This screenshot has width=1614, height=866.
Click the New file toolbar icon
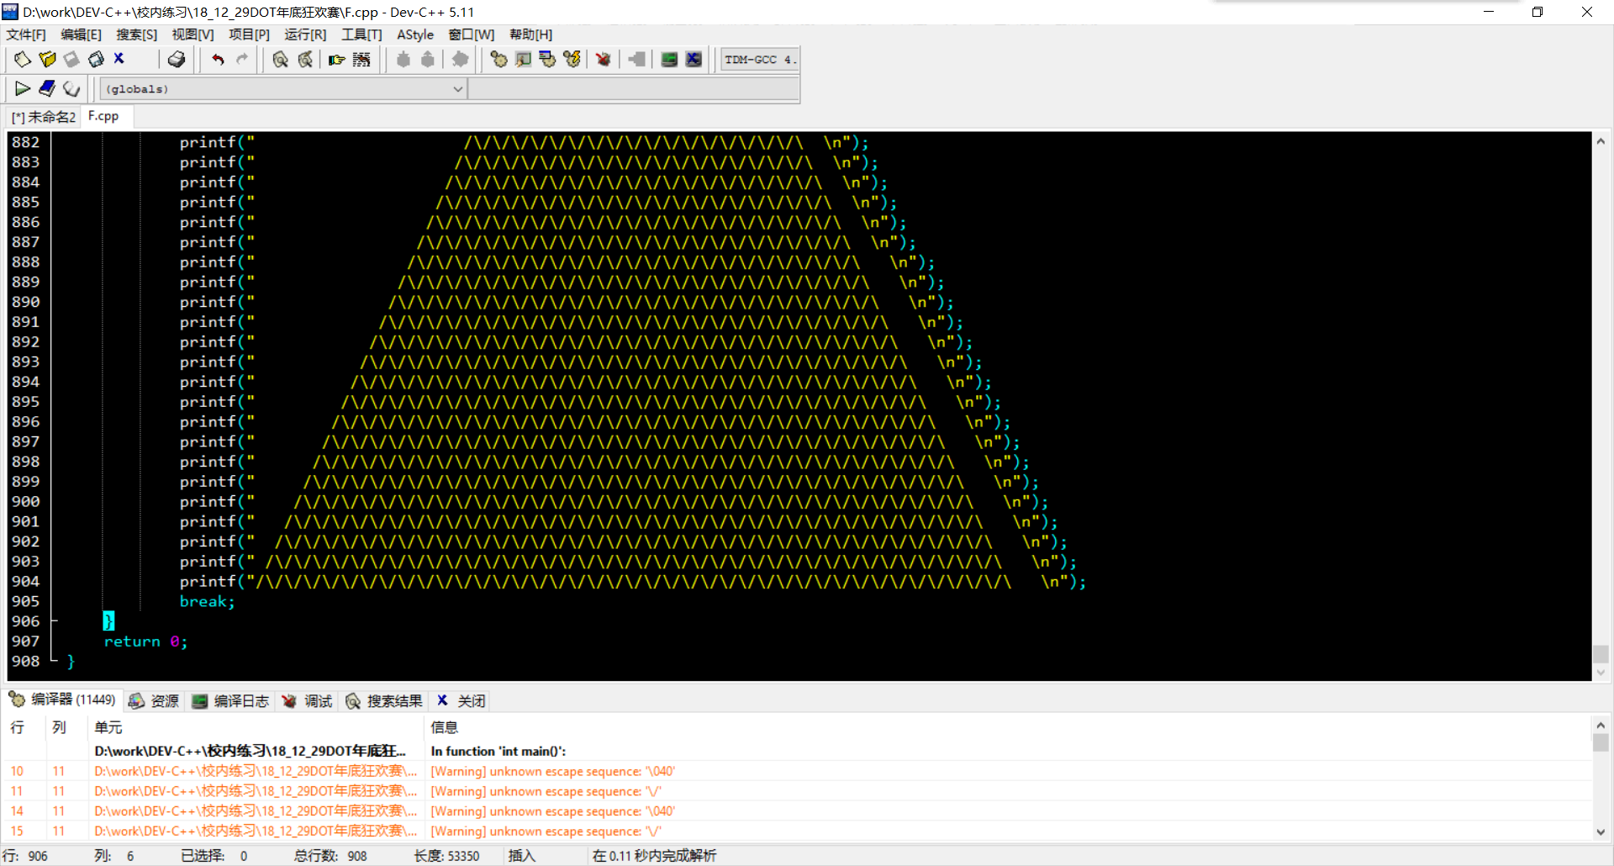click(x=23, y=60)
